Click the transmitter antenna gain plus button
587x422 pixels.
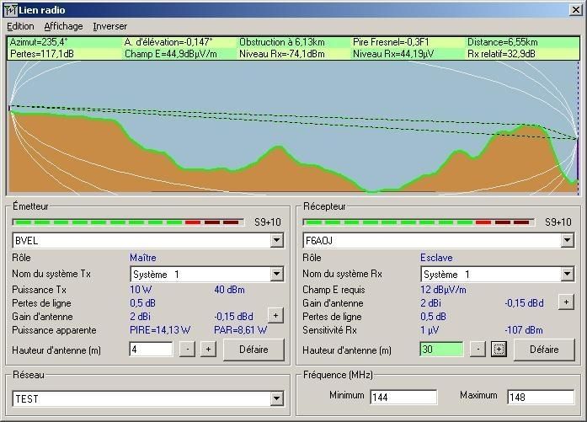pyautogui.click(x=276, y=316)
